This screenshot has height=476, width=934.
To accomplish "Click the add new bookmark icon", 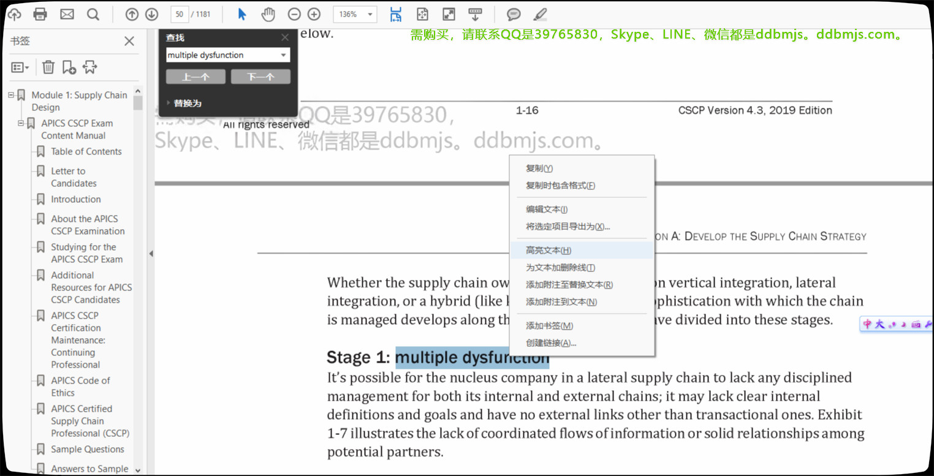I will pyautogui.click(x=69, y=67).
